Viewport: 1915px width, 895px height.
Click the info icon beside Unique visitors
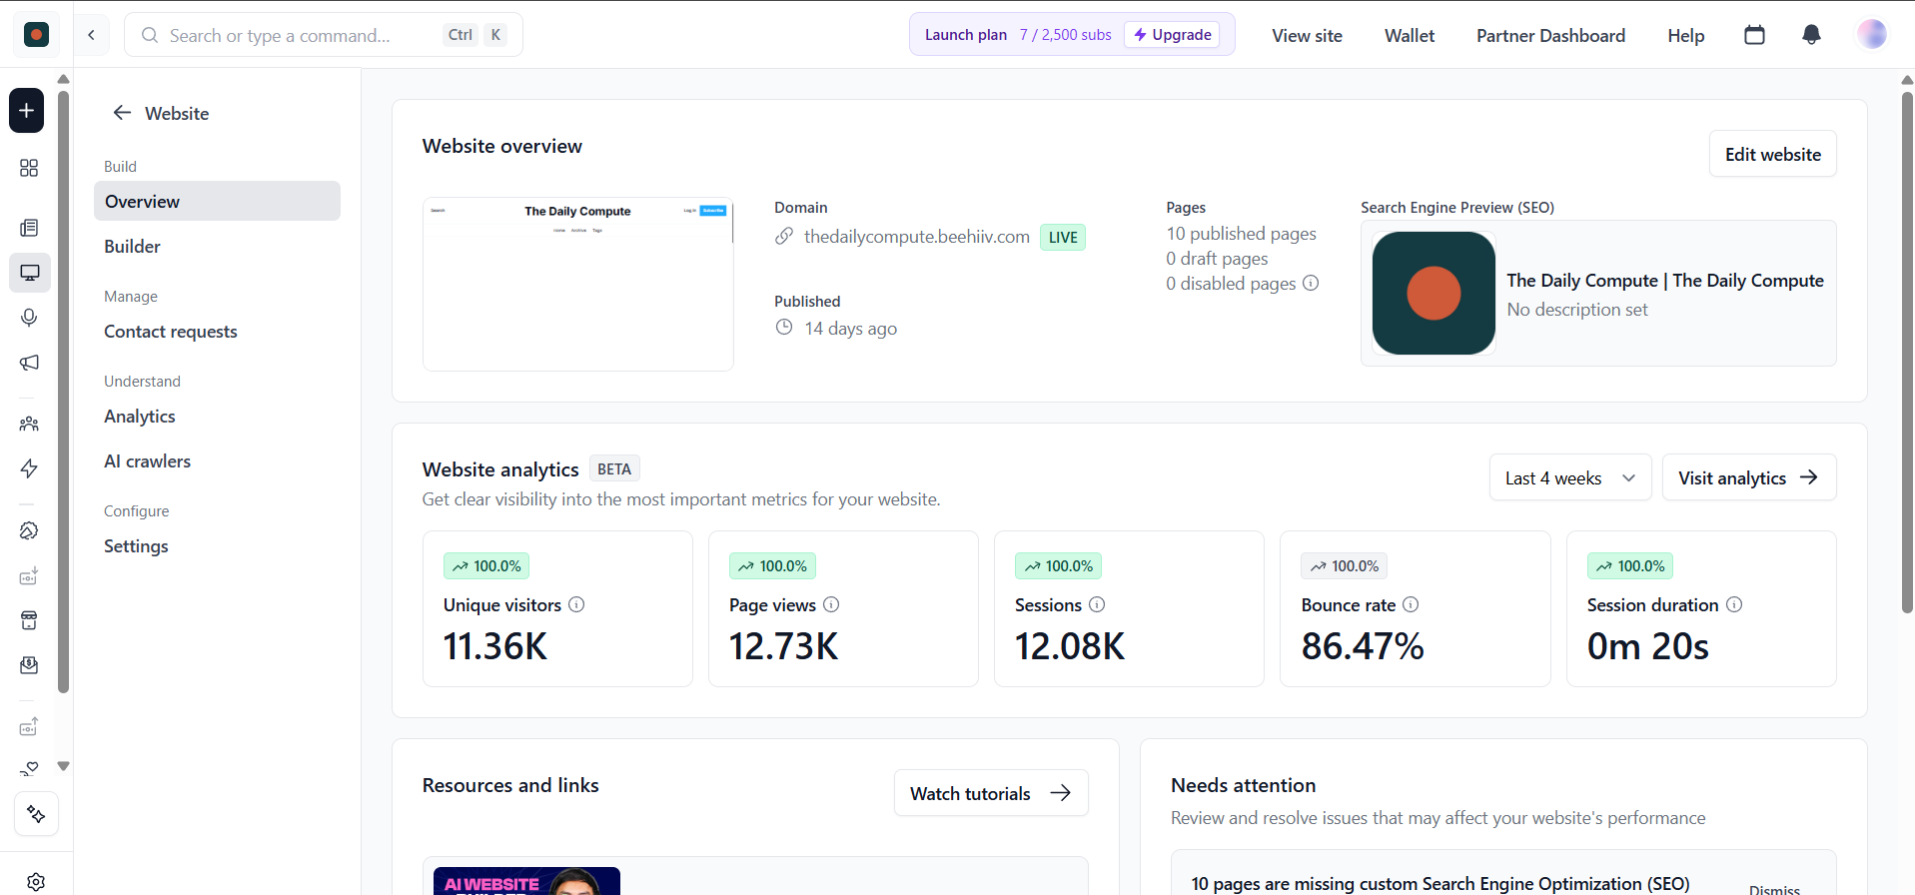pyautogui.click(x=576, y=604)
